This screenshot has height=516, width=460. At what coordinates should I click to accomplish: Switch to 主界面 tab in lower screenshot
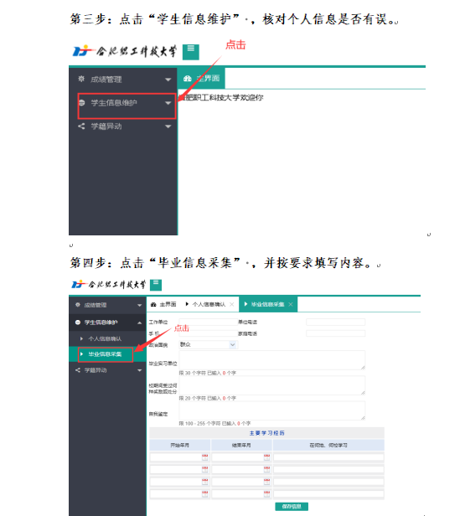(x=163, y=304)
